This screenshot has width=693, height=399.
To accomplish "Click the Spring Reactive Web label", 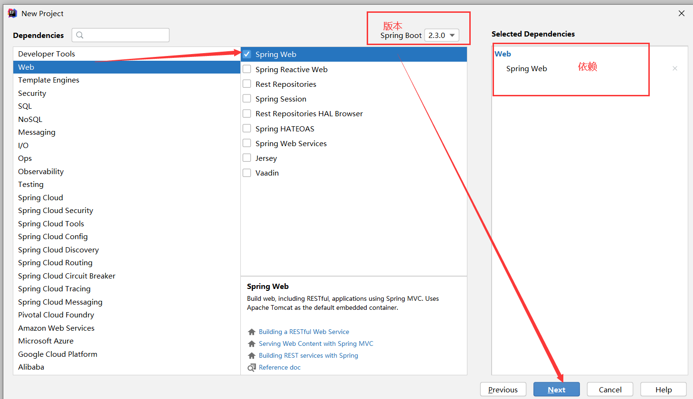I will click(x=292, y=69).
